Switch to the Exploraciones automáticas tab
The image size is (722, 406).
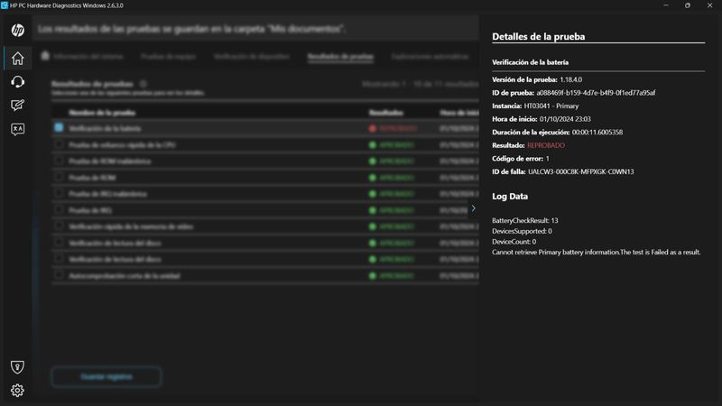430,56
